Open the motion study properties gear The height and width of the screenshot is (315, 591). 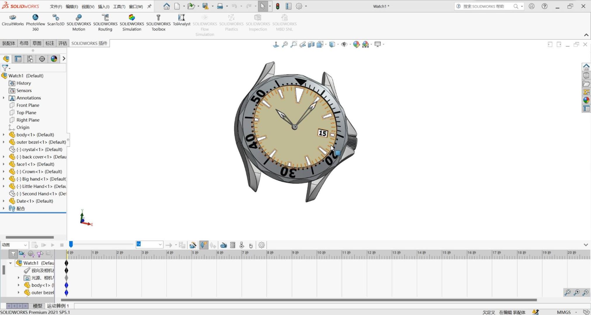click(262, 245)
